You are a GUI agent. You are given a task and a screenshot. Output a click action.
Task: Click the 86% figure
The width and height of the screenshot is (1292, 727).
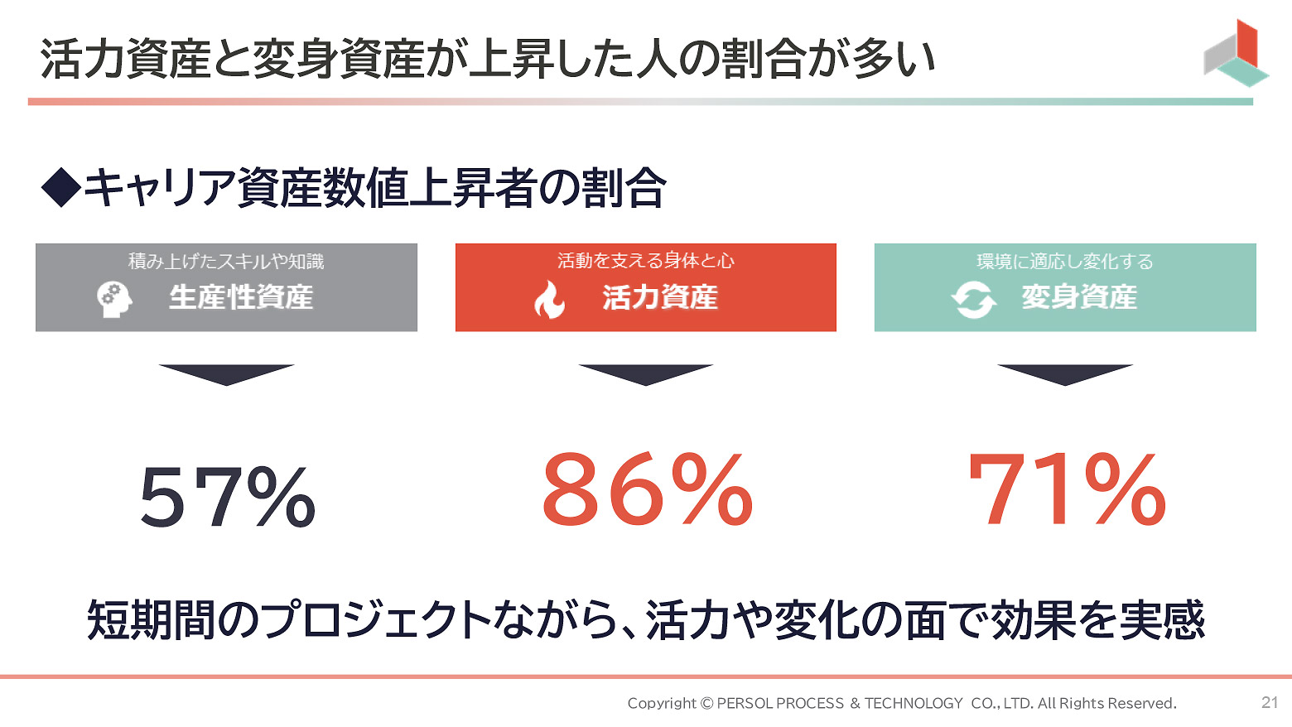647,490
